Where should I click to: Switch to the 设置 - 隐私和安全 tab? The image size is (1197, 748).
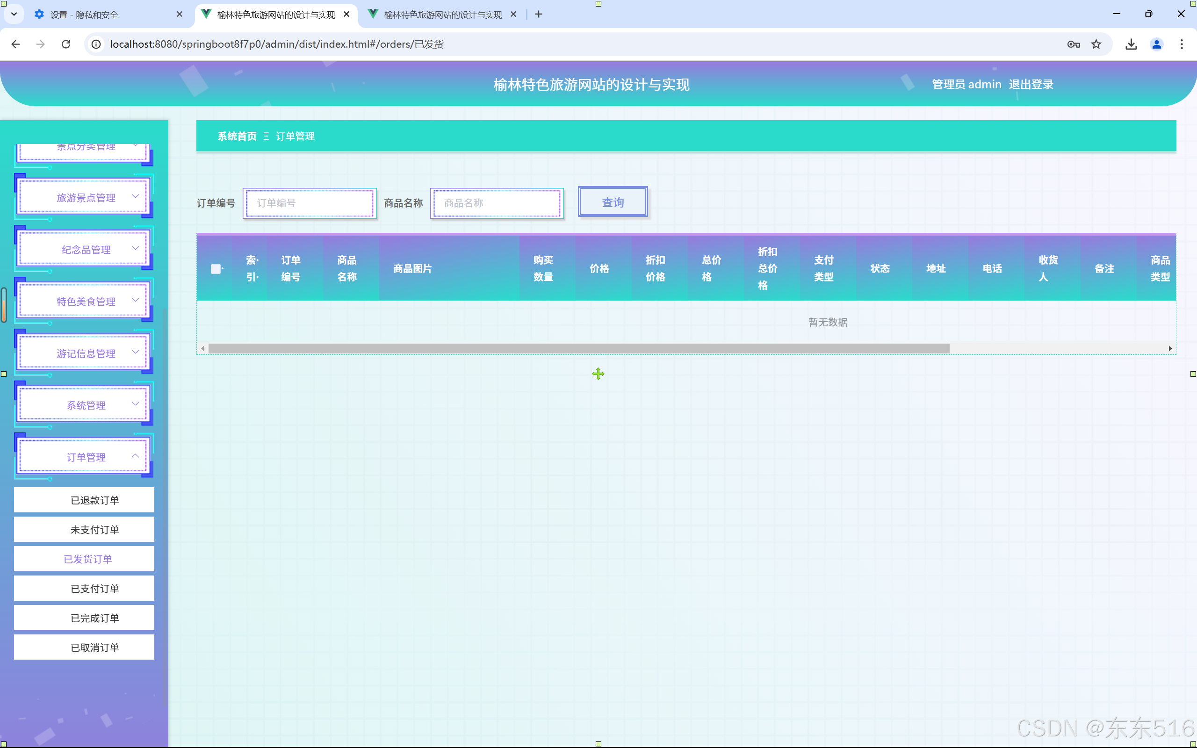84,14
